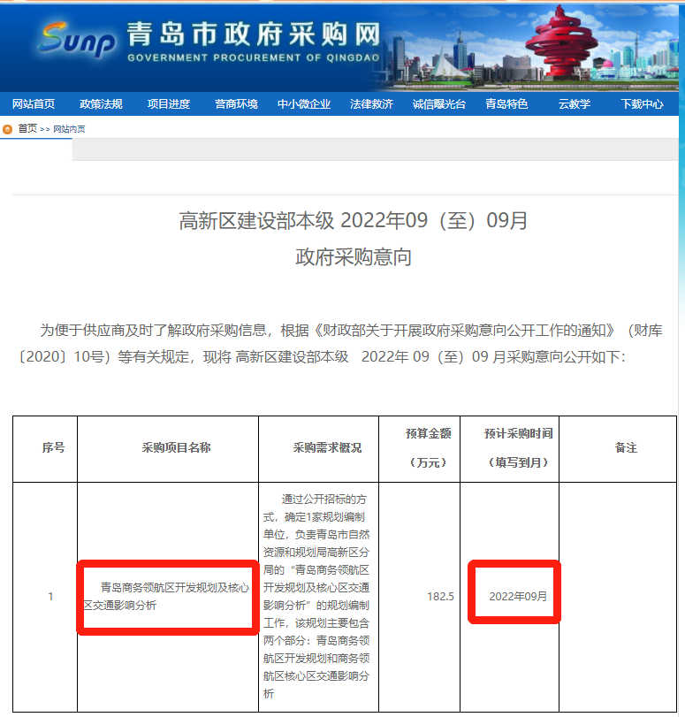This screenshot has width=685, height=717.
Task: Click 首页 breadcrumb link
Action: [x=27, y=128]
